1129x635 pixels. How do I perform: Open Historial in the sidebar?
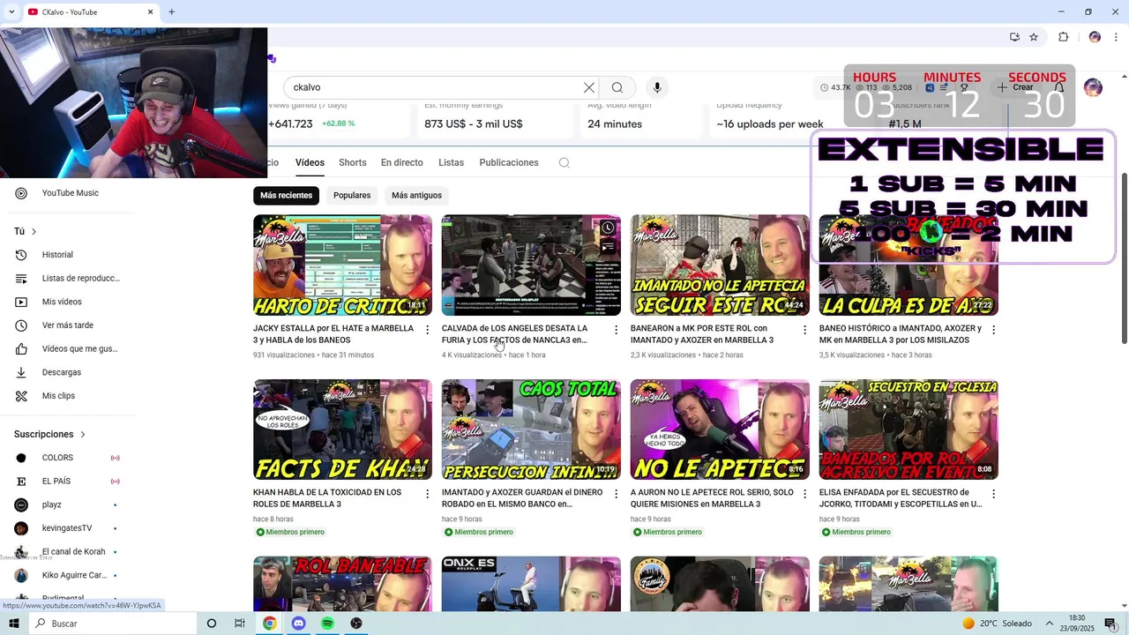point(57,255)
